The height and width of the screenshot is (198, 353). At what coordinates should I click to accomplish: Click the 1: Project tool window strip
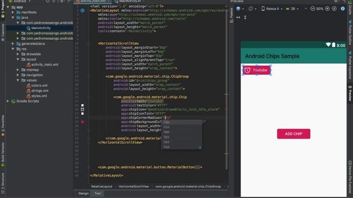(3, 10)
